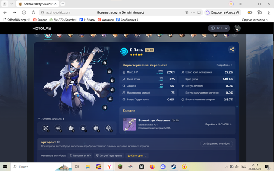Toggle the Крит. урон attribute filter
This screenshot has width=274, height=171.
137,156
